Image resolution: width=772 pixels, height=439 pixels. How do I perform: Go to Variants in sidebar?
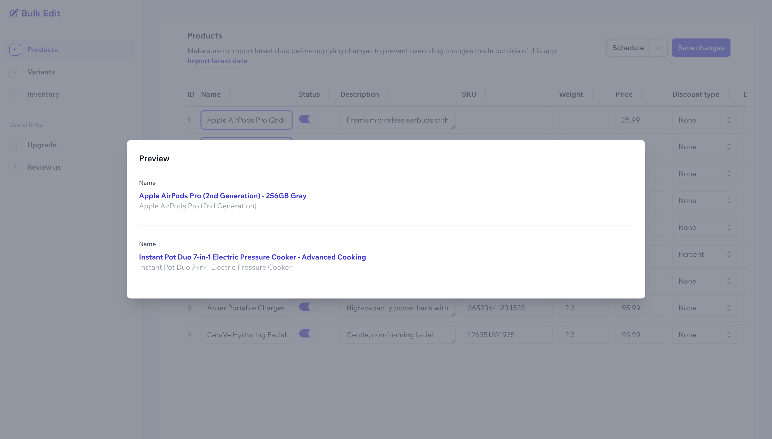click(x=70, y=72)
